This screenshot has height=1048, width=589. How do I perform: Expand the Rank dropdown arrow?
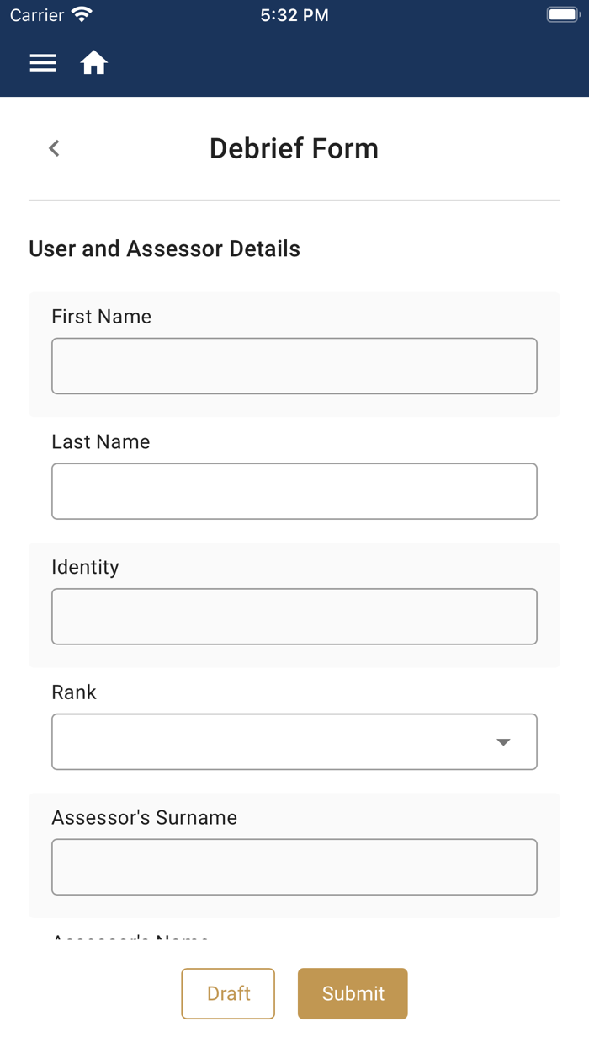tap(503, 742)
